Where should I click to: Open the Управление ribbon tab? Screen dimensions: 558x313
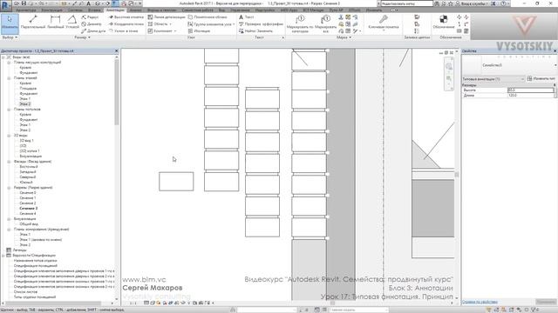tap(241, 10)
